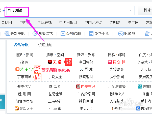Screen dimensions: 152x114
Task: Open the 国际在线 link
Action: (45, 22)
